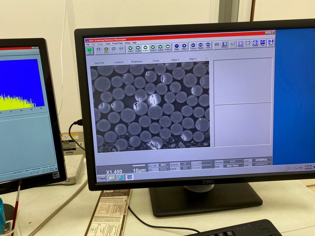Image resolution: width=315 pixels, height=236 pixels.
Task: Open the Tools menu
Action: 108,44
